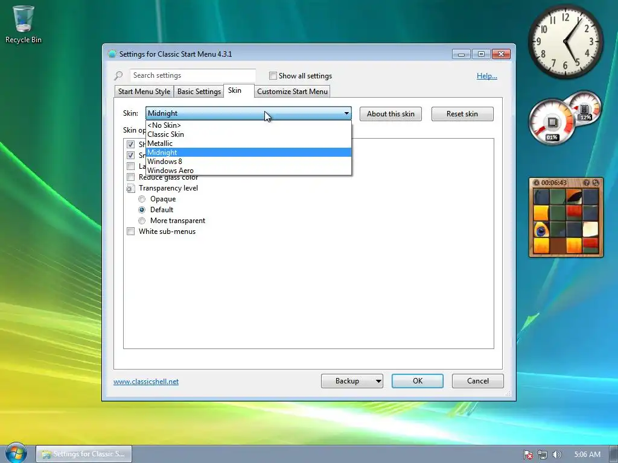Click the 5:06 AM taskbar clock
This screenshot has width=618, height=463.
pos(587,455)
